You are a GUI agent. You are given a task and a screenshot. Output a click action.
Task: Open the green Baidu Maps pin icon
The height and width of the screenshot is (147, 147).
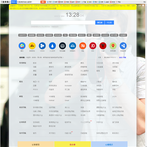pyautogui.click(x=113, y=46)
